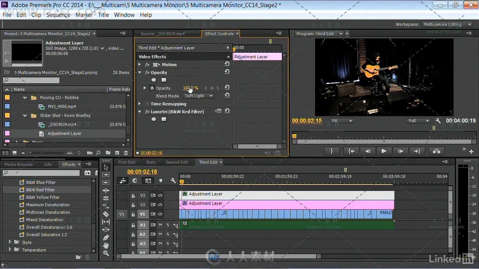Click Find magnifier icon in Project panel

tap(98, 153)
